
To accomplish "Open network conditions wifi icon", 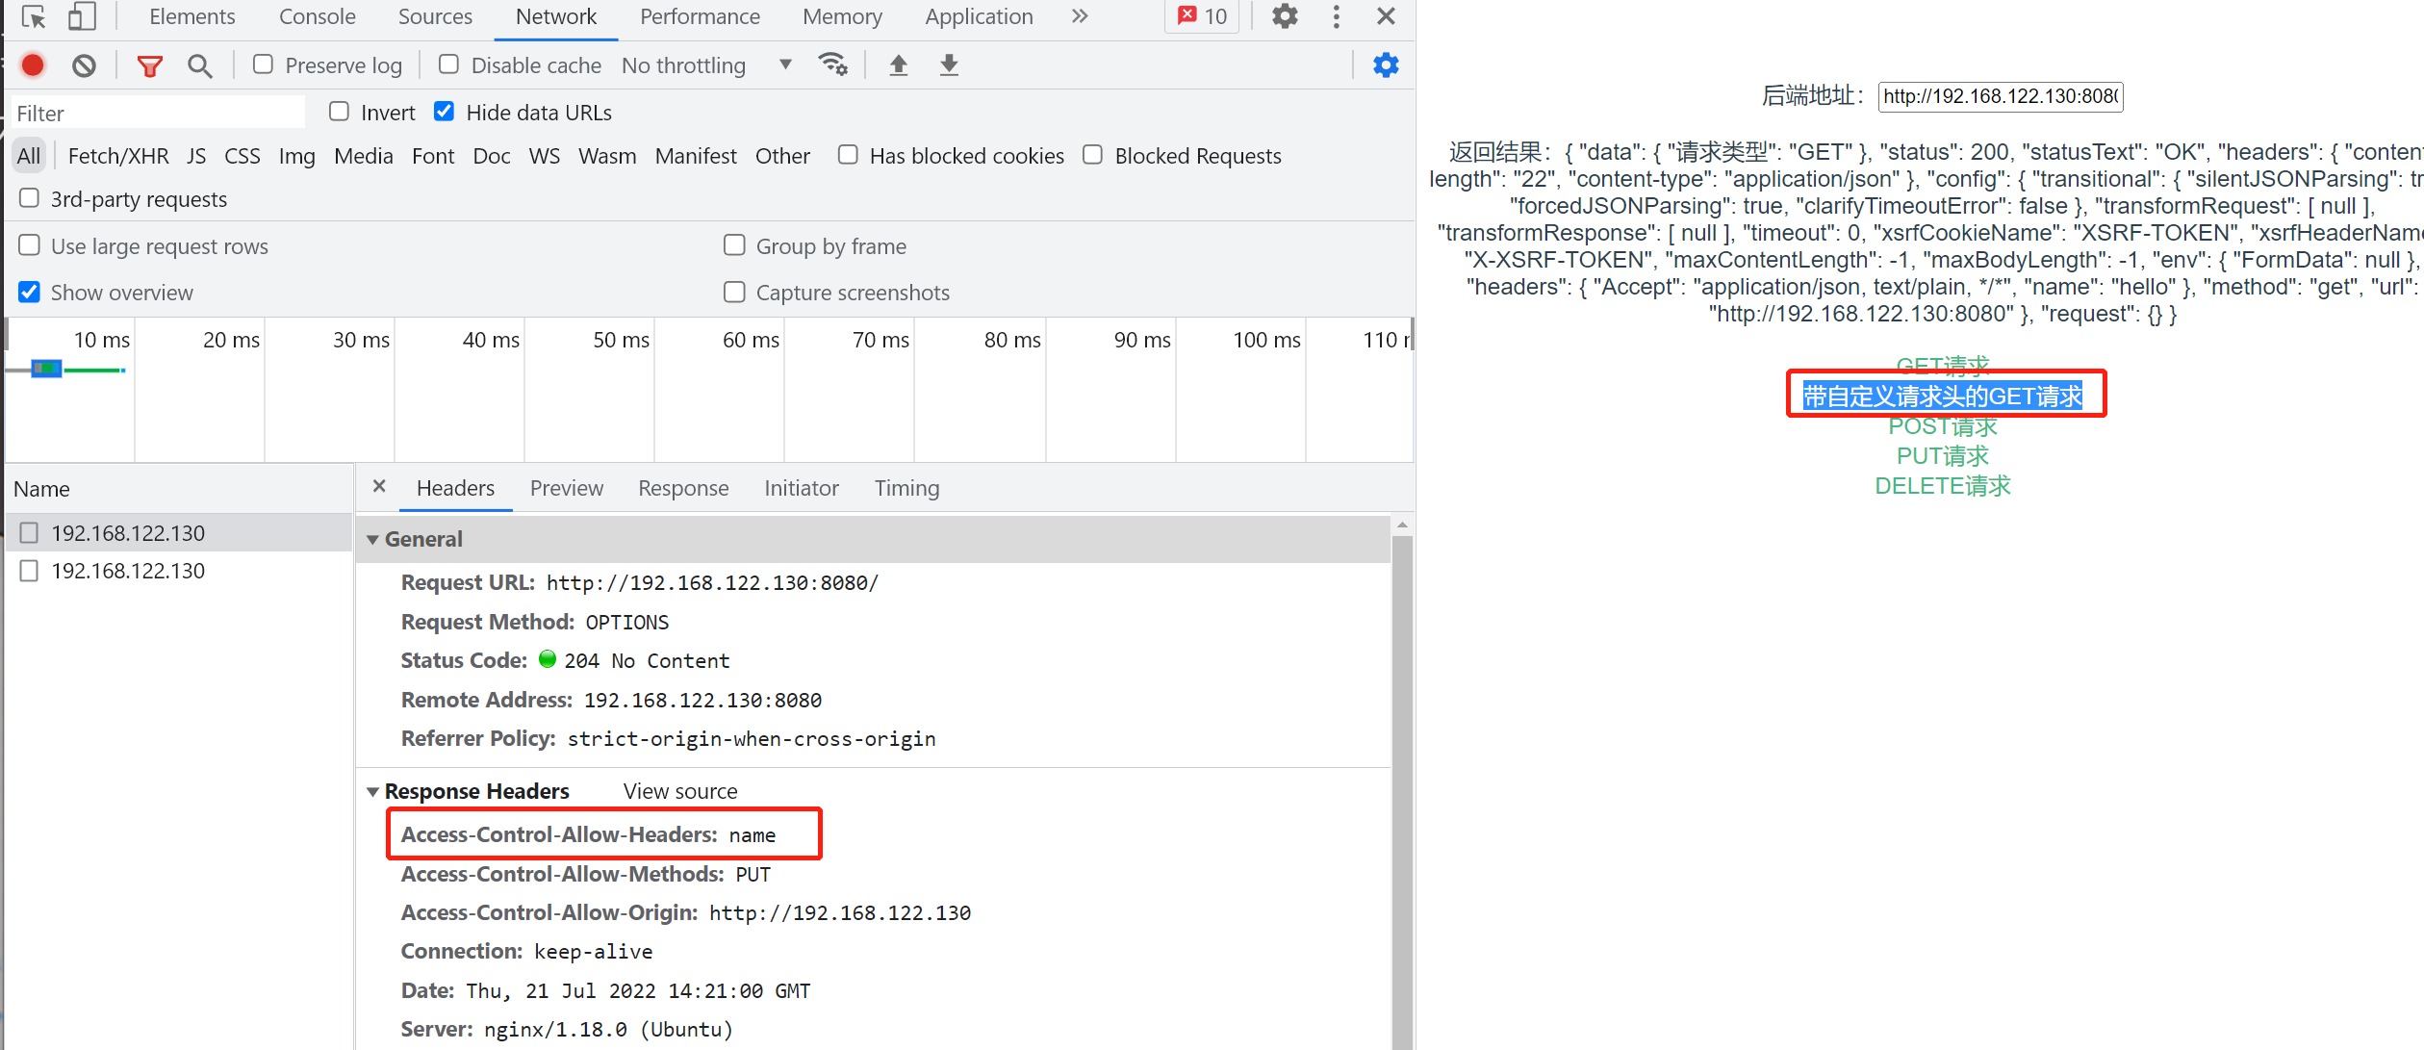I will tap(832, 64).
